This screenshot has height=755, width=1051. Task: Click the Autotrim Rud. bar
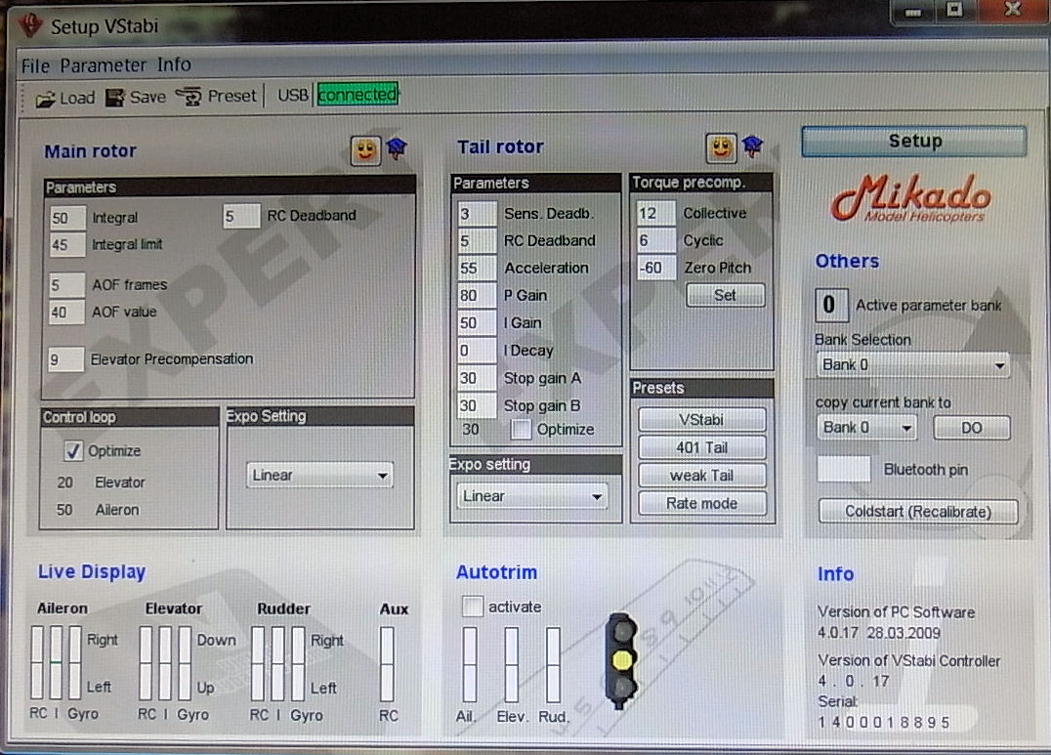[x=553, y=664]
